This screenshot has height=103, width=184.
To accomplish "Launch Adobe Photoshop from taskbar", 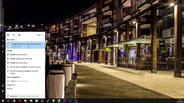I will pos(70,101).
